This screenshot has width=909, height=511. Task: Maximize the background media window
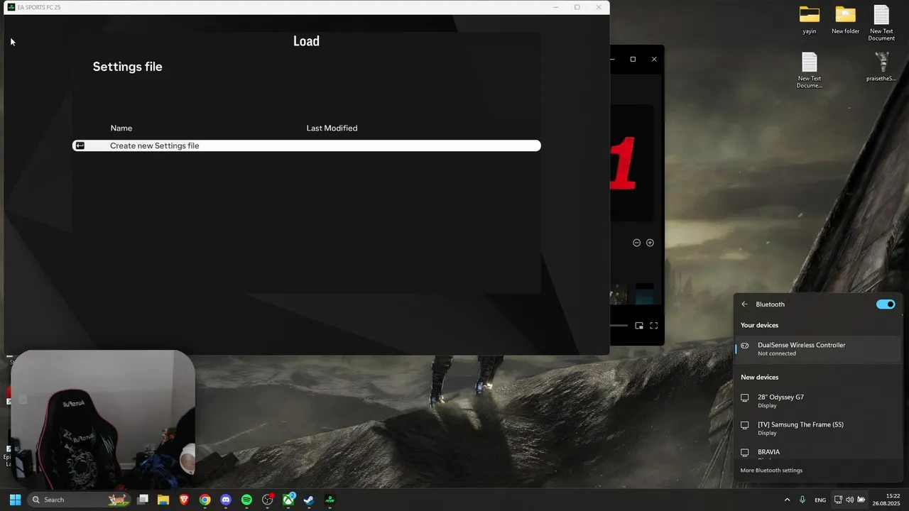tap(633, 60)
